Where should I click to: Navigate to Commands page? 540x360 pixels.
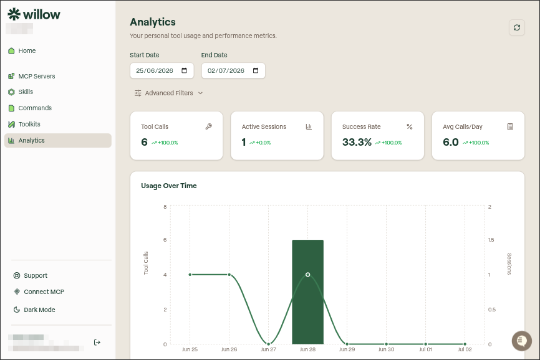[x=57, y=108]
